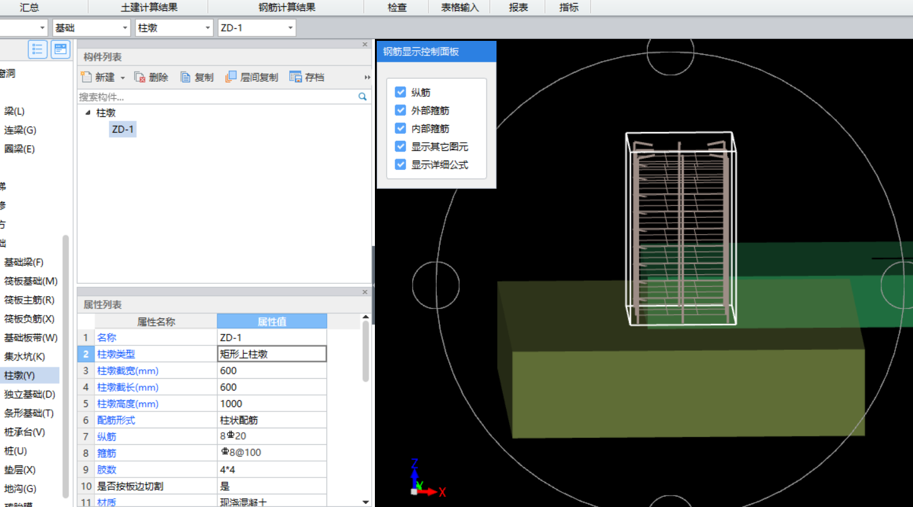Image resolution: width=913 pixels, height=507 pixels.
Task: Switch navigation to list view icon
Action: click(x=38, y=49)
